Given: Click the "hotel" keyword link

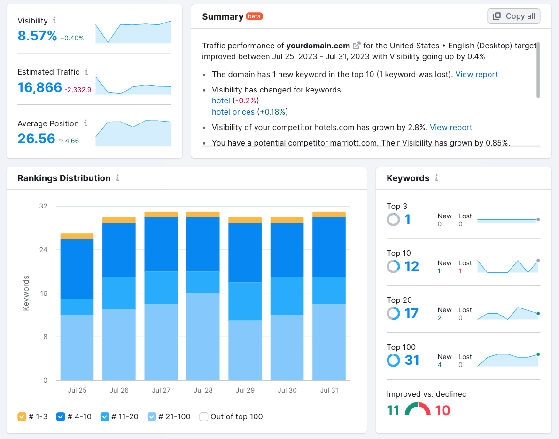Looking at the screenshot, I should click(221, 100).
